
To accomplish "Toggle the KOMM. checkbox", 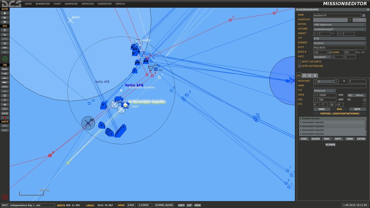I will coord(330,53).
